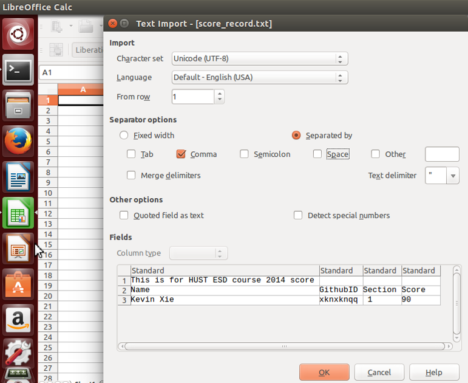Screen dimensions: 468x383
Task: Launch Firefox from the dock
Action: [18, 141]
